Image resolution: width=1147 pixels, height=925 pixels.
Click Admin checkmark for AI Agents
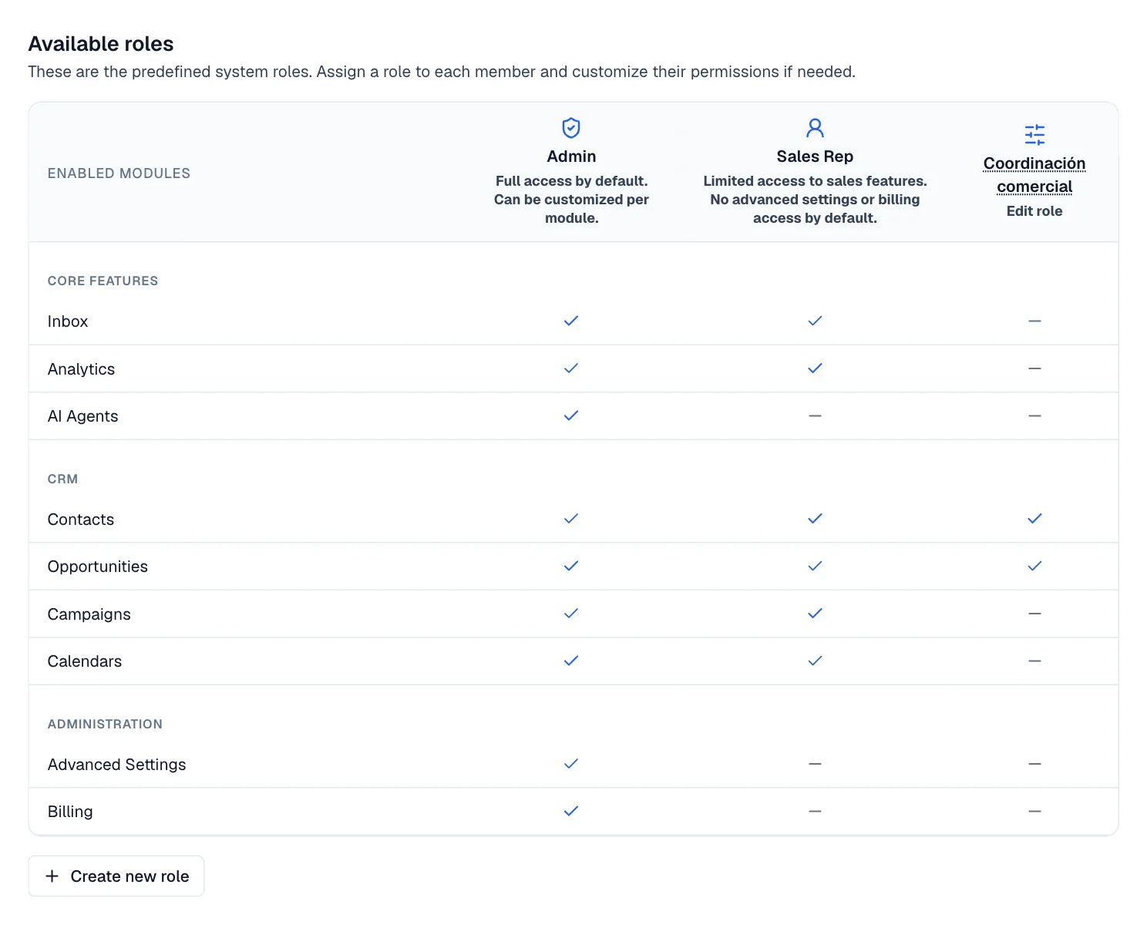(x=571, y=415)
